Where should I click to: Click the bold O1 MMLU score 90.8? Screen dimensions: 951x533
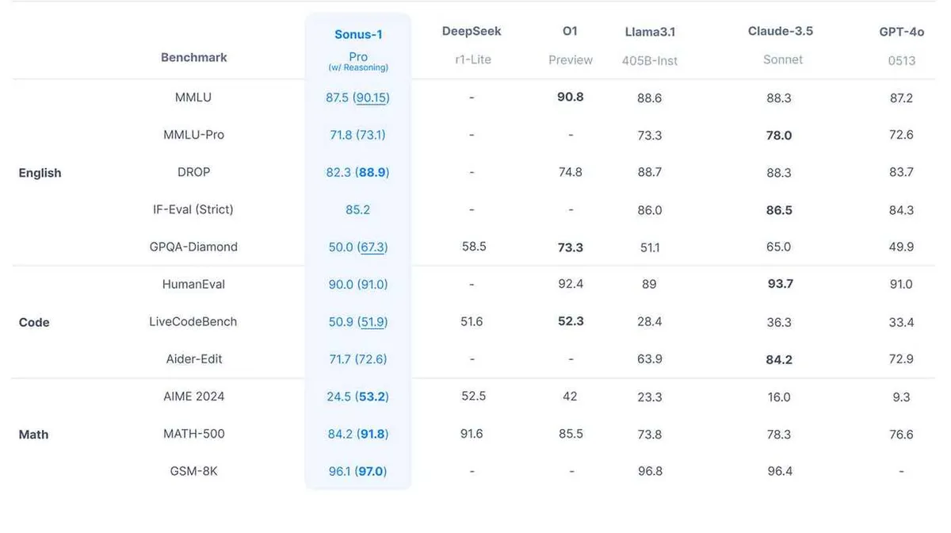point(571,98)
